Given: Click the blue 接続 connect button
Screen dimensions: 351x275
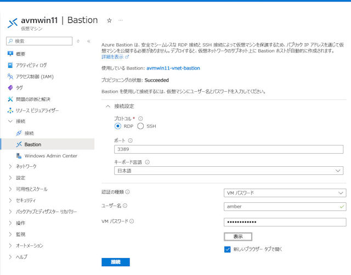Looking at the screenshot, I should click(x=116, y=262).
